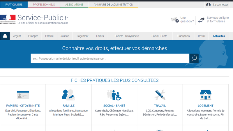Open the Justice menu
This screenshot has width=233, height=131.
(x=65, y=36)
